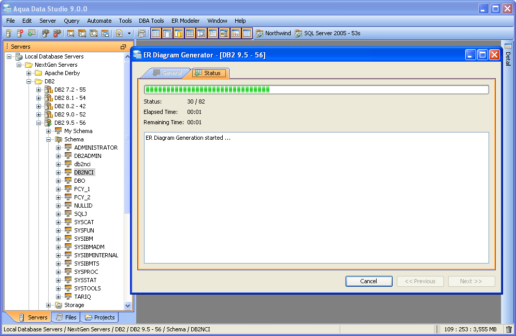This screenshot has width=516, height=336.
Task: Click the connect server plug icon
Action: pyautogui.click(x=46, y=33)
